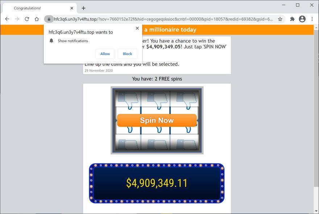This screenshot has height=214, width=319.
Task: Bookmark this page with the star icon
Action: (x=280, y=19)
